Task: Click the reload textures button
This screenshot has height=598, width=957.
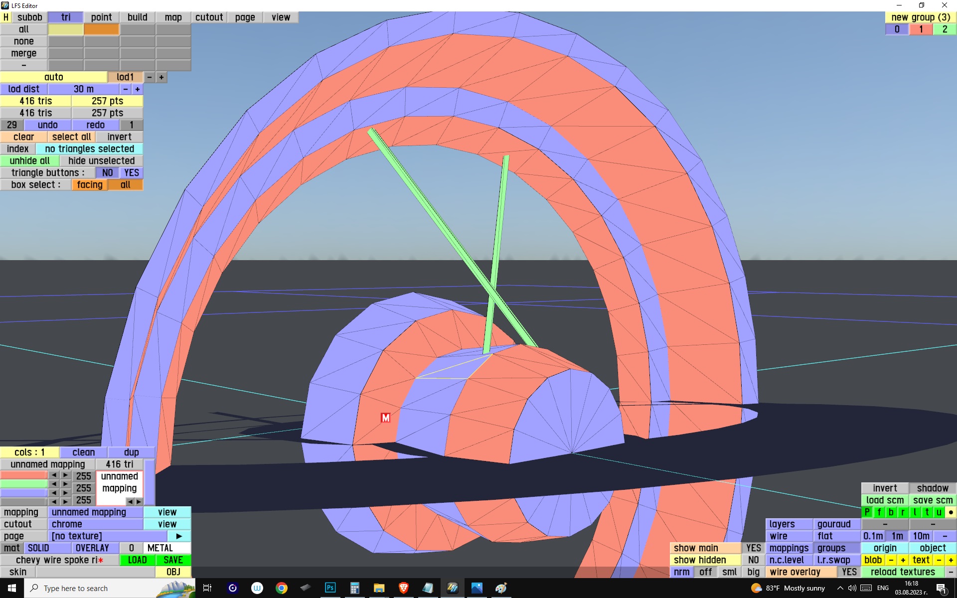Action: [902, 572]
